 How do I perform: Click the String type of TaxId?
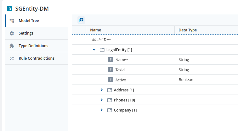pyautogui.click(x=184, y=70)
